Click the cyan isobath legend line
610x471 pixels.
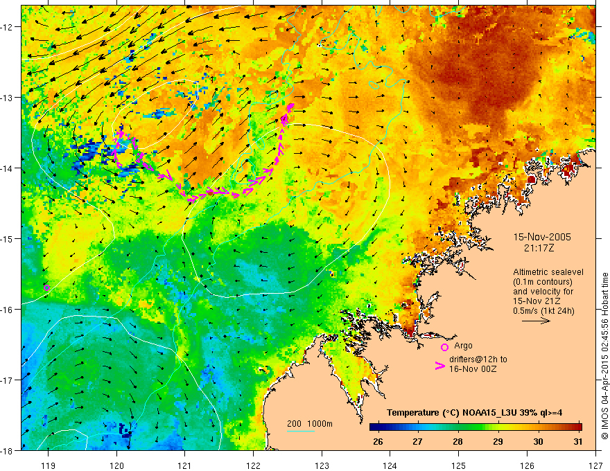[x=301, y=431]
